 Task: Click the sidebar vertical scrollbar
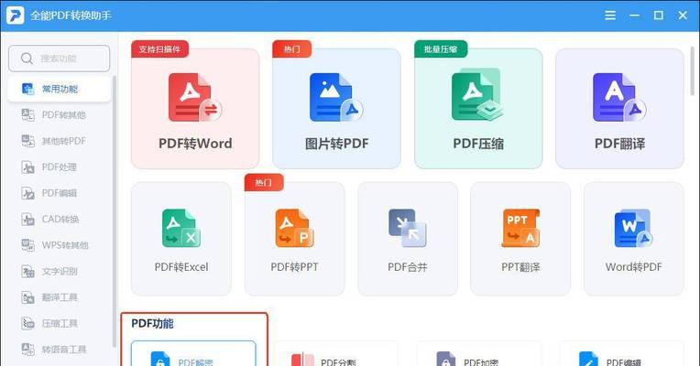click(115, 211)
